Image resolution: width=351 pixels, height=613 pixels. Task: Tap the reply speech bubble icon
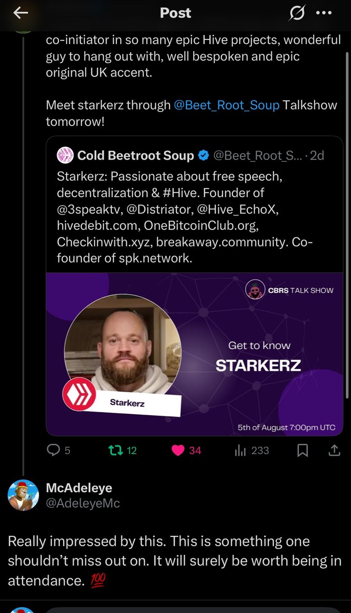[54, 450]
